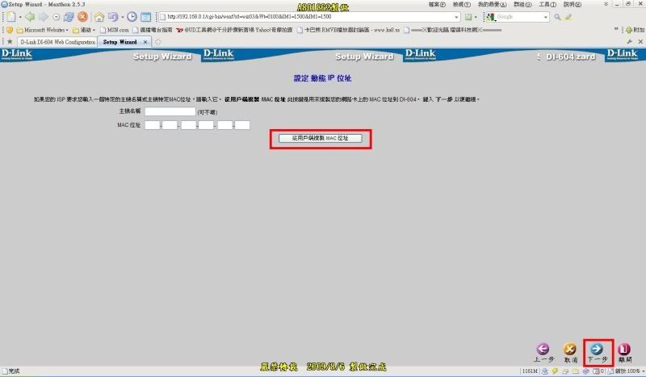Open the 卡巴熊 RMVB bookmark
646x377 pixels.
[x=348, y=30]
